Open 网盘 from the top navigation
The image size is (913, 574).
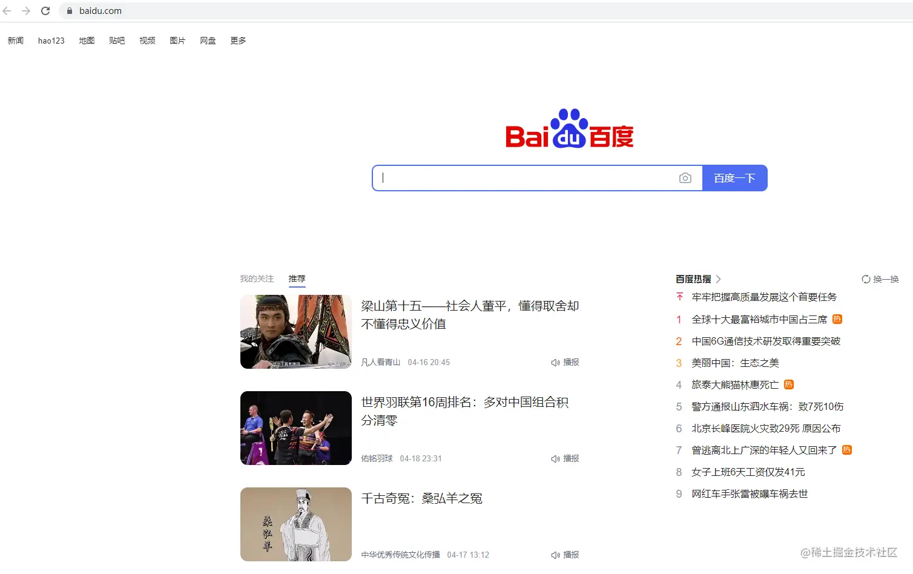pyautogui.click(x=208, y=41)
